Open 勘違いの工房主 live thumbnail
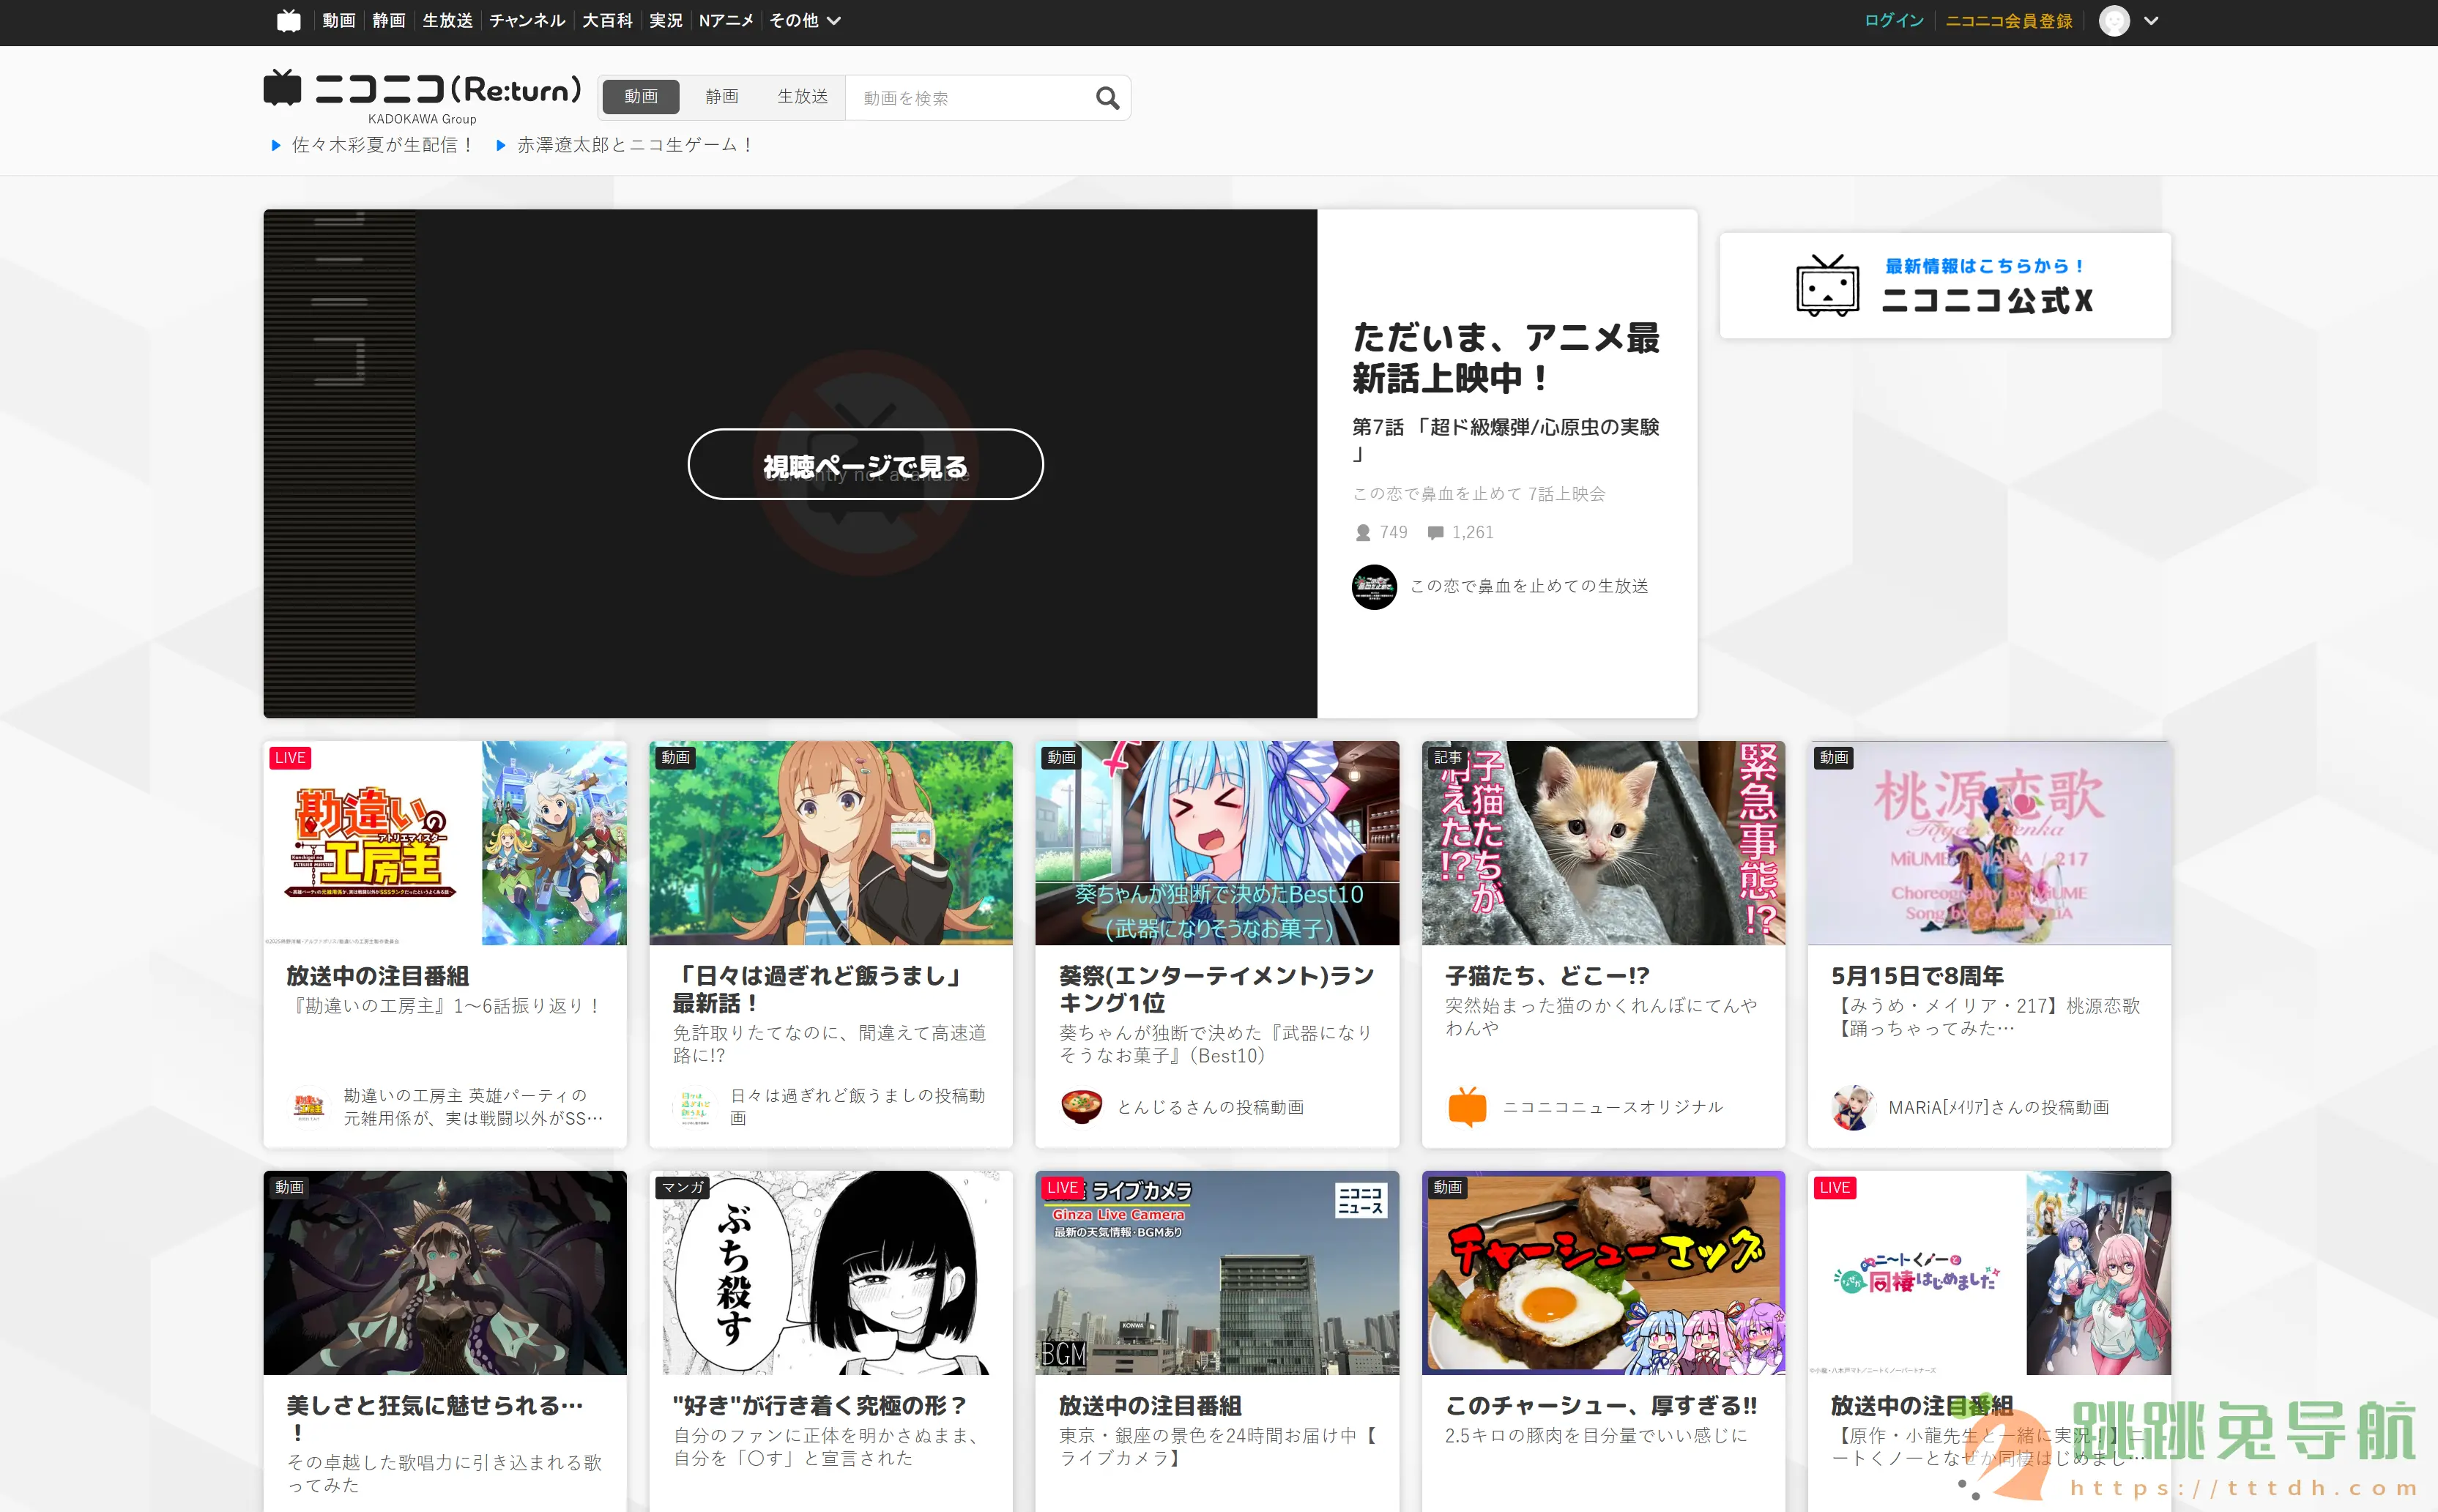This screenshot has height=1512, width=2438. click(x=445, y=843)
